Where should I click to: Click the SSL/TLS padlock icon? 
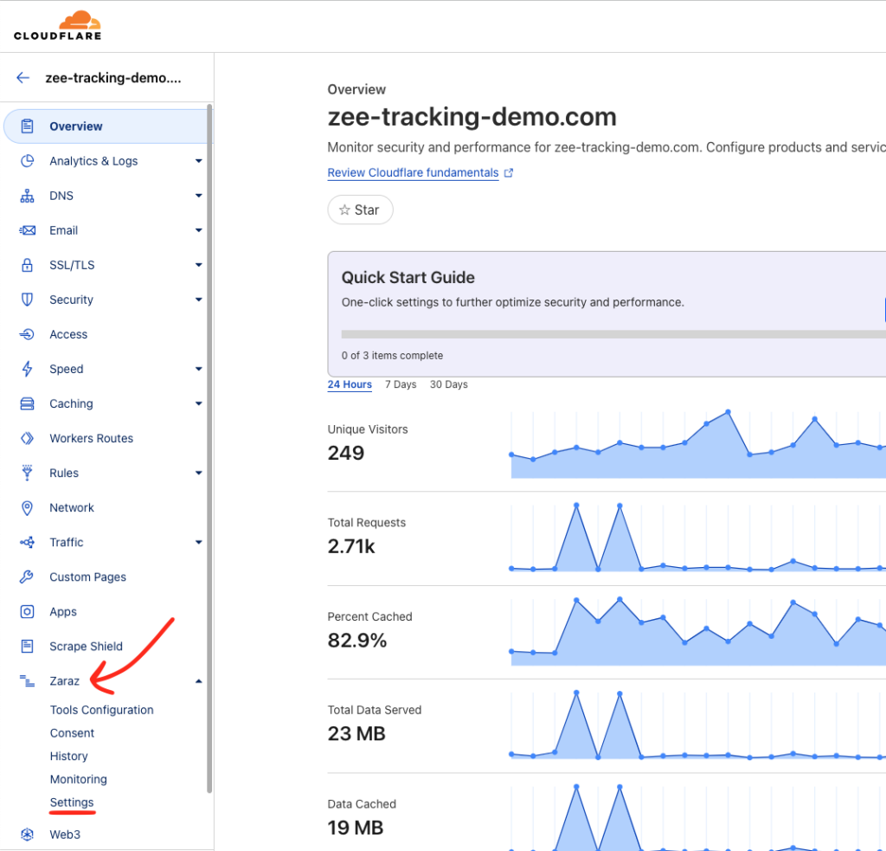[x=27, y=265]
